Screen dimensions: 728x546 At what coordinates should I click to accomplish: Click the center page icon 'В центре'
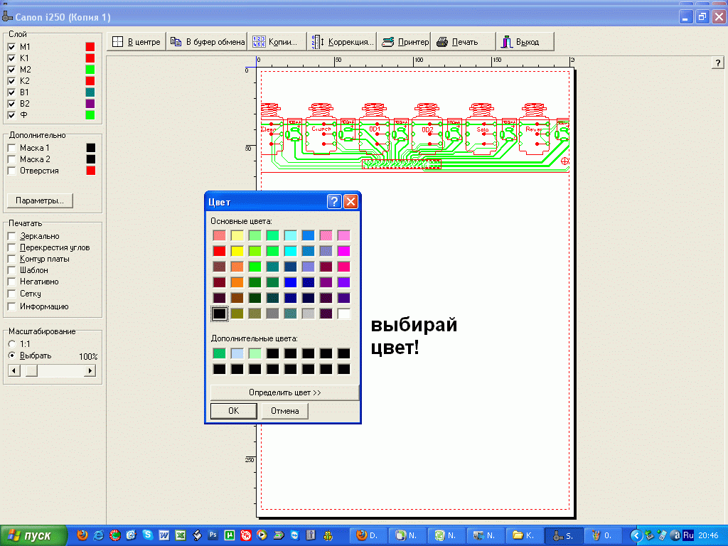click(x=136, y=42)
